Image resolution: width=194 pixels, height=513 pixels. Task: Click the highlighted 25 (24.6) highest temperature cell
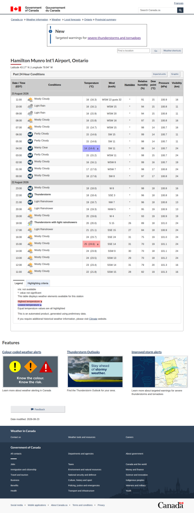pyautogui.click(x=92, y=244)
